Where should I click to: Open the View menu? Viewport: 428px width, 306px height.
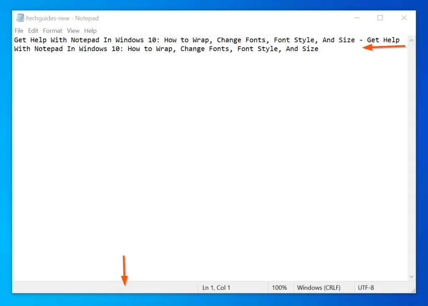73,31
